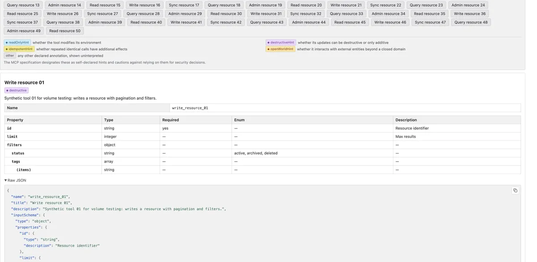Choose Sync resource 17
The height and width of the screenshot is (262, 537).
[x=184, y=5]
